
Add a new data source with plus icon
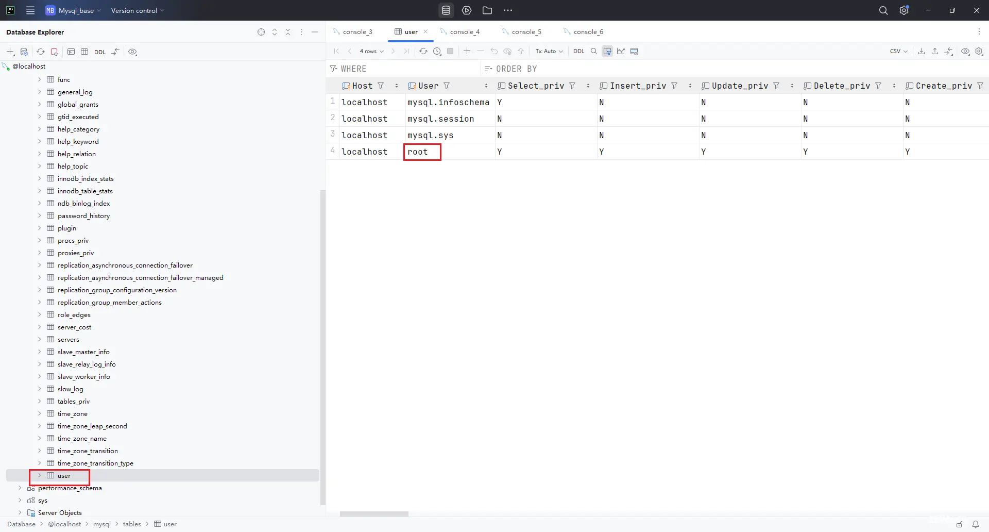point(10,52)
